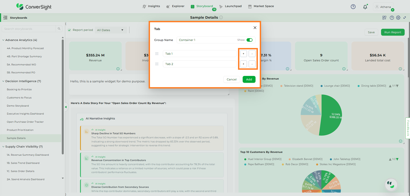Open the Explorer menu

tap(175, 6)
